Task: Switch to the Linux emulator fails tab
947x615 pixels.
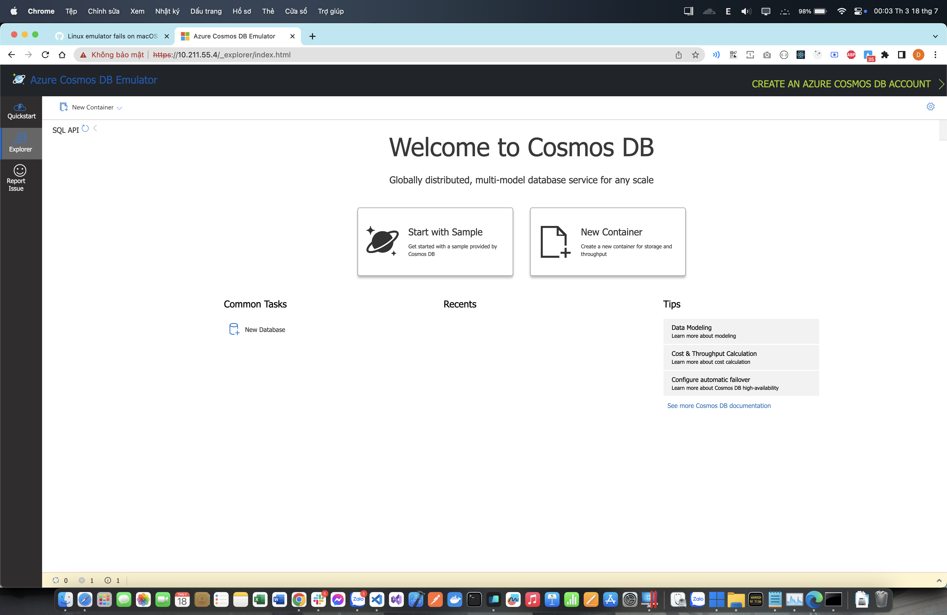Action: [112, 36]
